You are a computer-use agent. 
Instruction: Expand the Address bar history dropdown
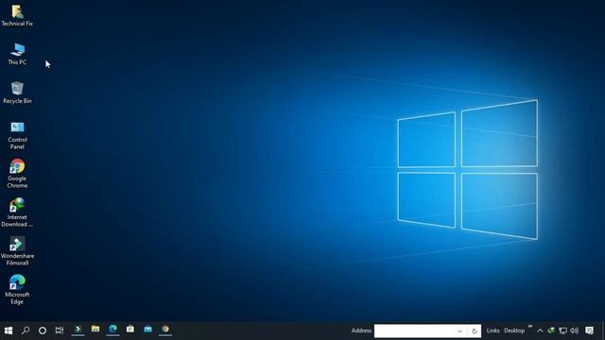(459, 331)
